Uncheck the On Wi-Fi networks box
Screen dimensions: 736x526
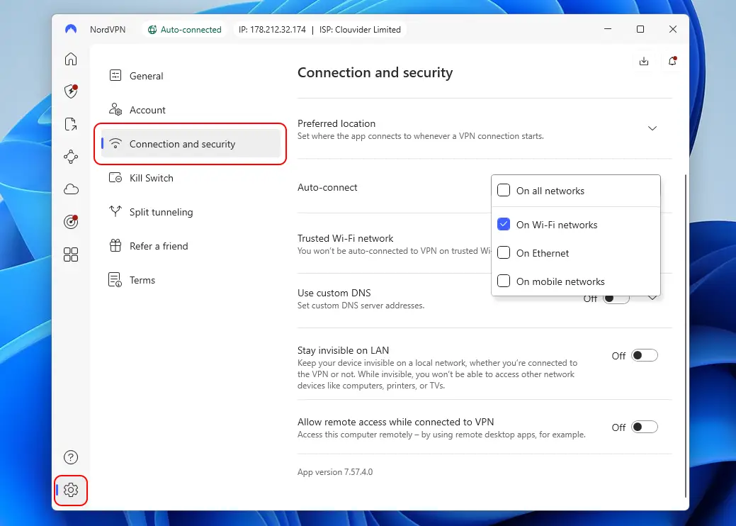coord(504,225)
